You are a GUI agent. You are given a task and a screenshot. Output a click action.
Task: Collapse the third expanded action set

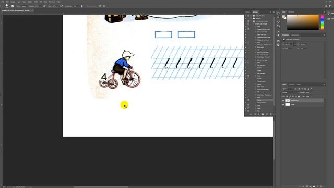(251, 21)
